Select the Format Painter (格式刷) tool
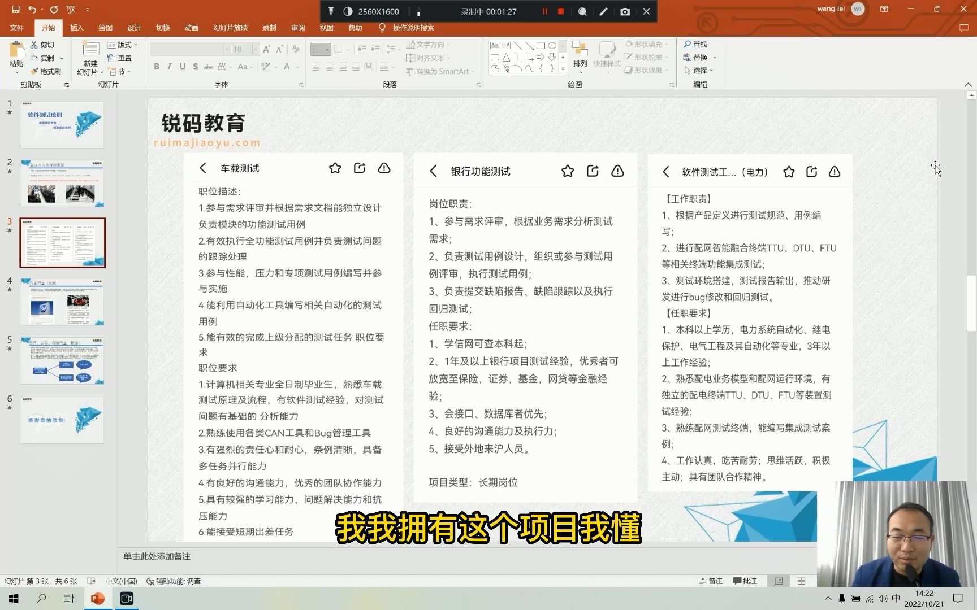 coord(46,71)
